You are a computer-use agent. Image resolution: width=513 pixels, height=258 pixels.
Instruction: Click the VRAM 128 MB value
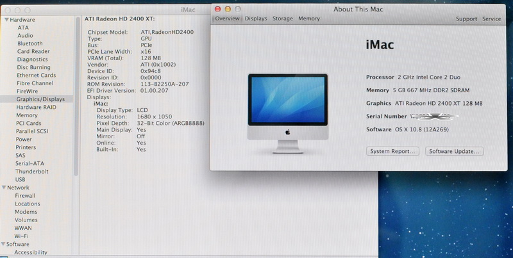pyautogui.click(x=151, y=58)
